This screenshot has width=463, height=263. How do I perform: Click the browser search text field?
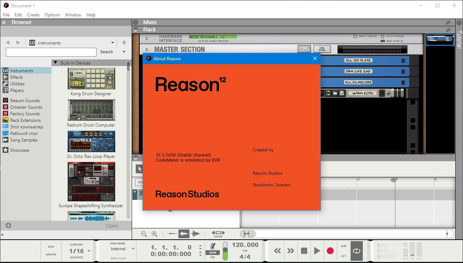pos(51,52)
